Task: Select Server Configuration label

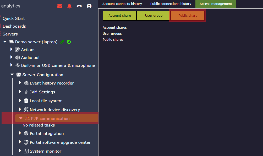Action: 43,75
